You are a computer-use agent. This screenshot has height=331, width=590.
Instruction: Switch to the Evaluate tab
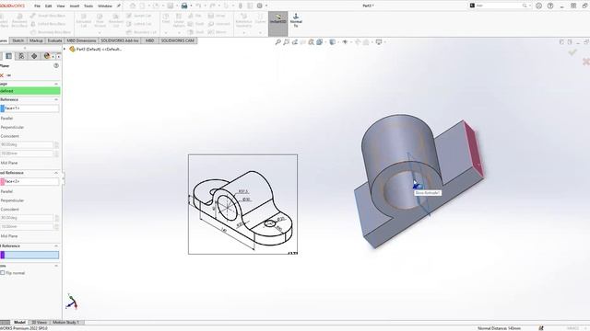tap(54, 40)
